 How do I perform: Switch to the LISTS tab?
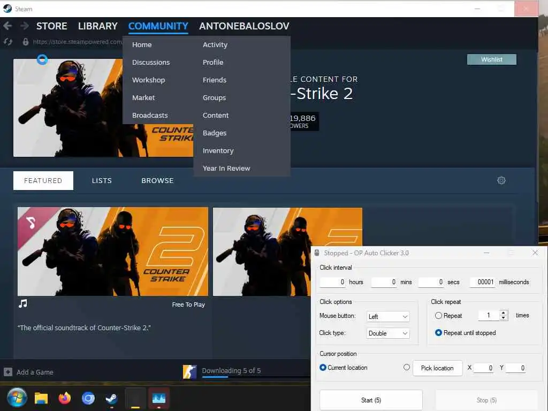[x=102, y=181]
